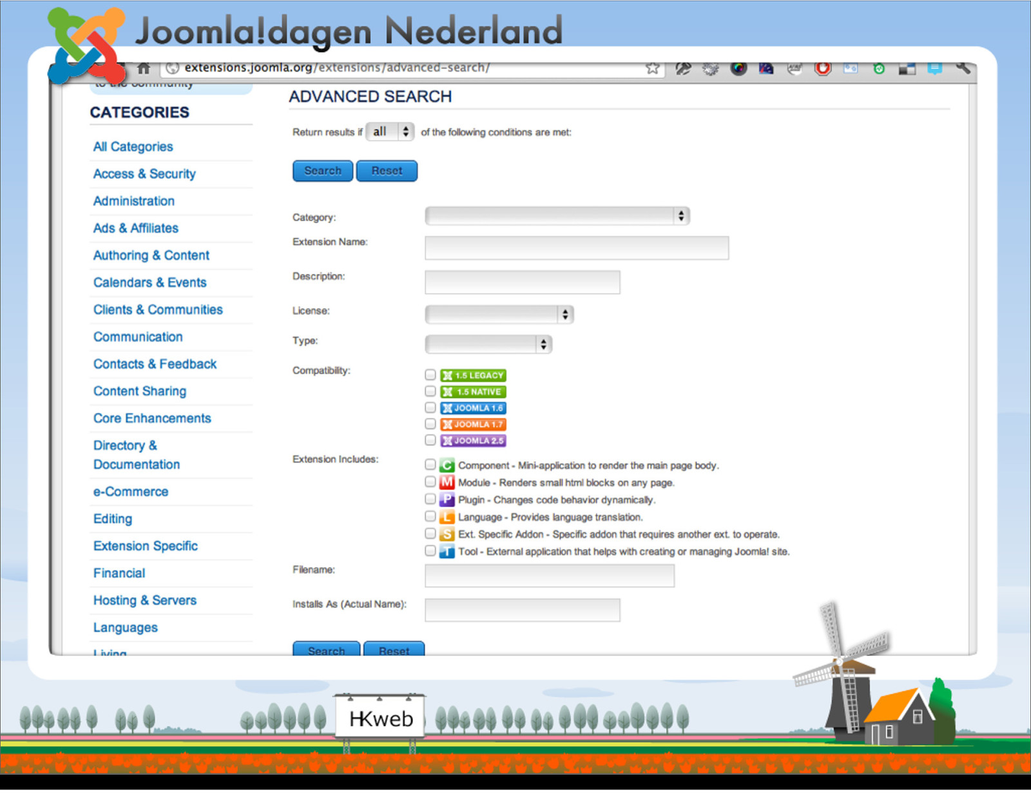Enable 1.5 Native compatibility checkbox

click(x=430, y=391)
